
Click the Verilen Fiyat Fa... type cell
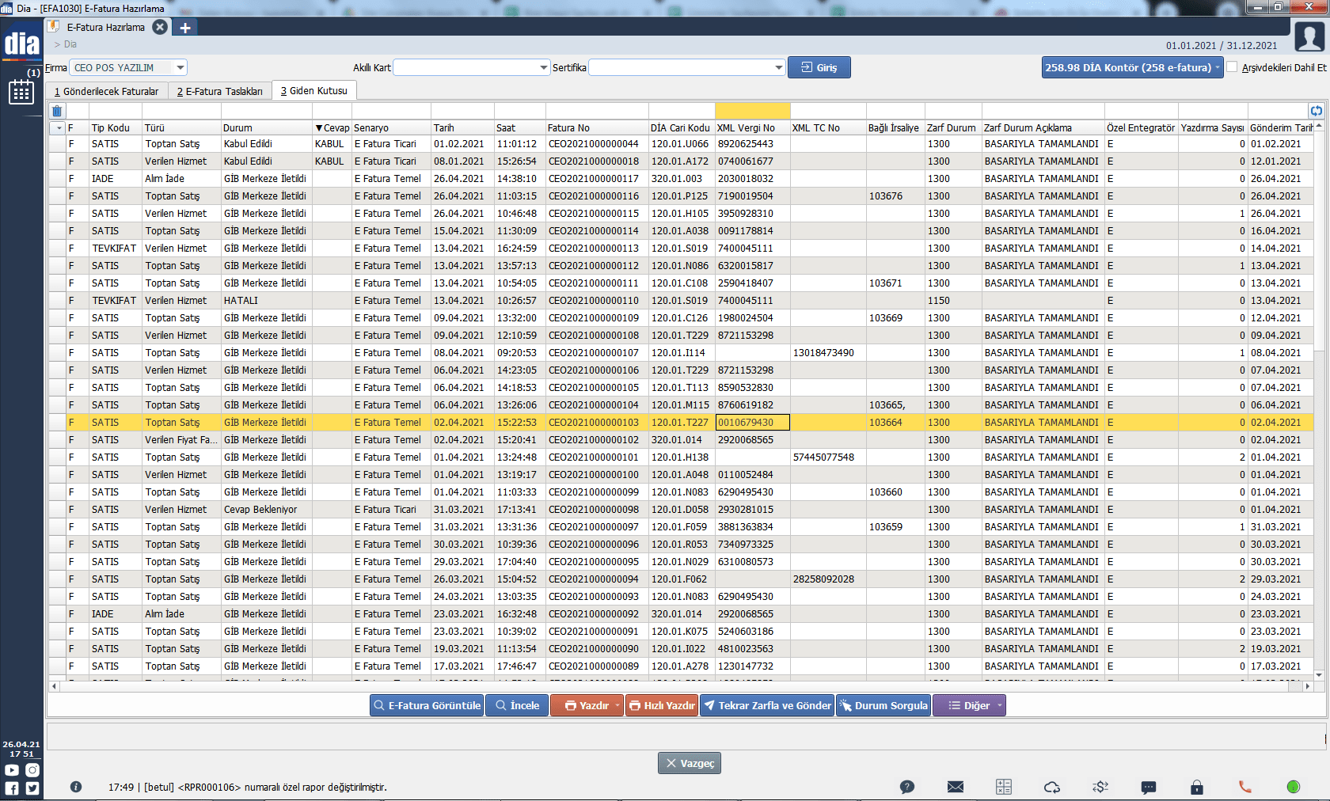click(181, 440)
